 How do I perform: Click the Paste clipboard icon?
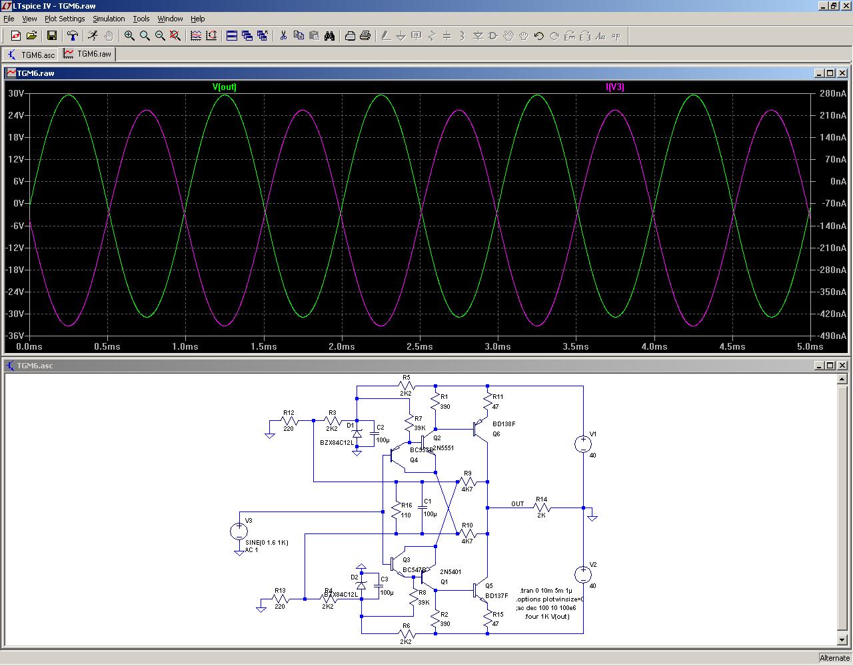(x=314, y=36)
